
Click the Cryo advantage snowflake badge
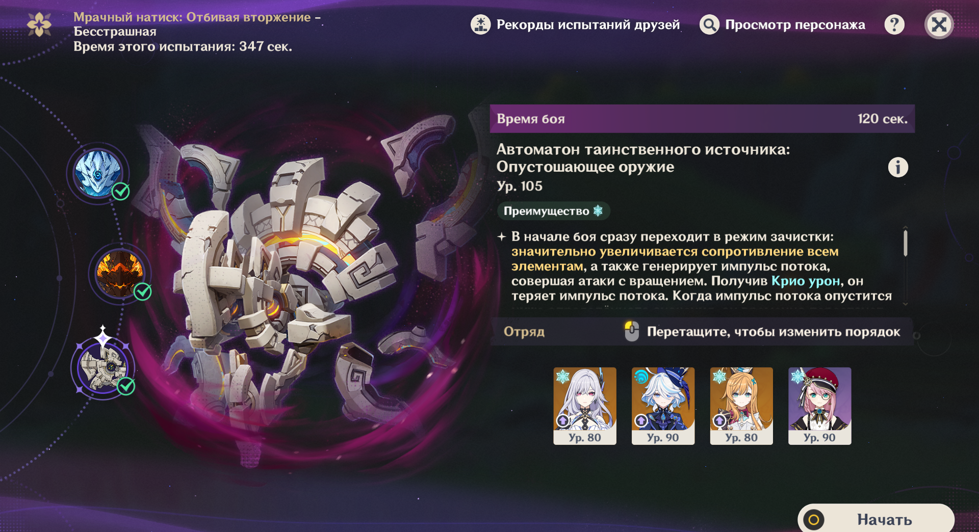click(553, 211)
